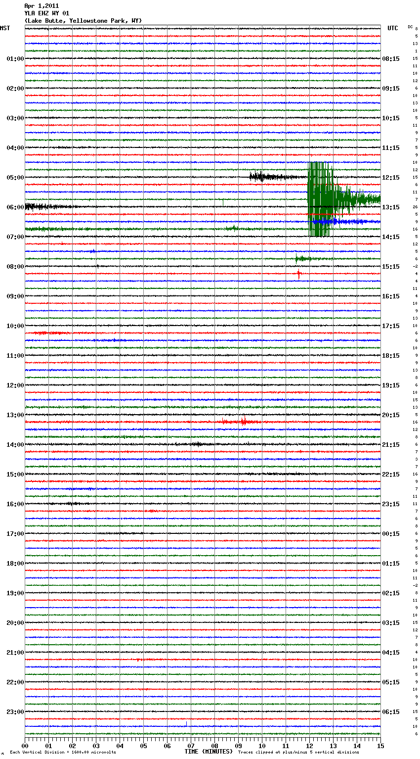Click the MST time label "06:00"
This screenshot has width=420, height=759.
tap(15, 207)
